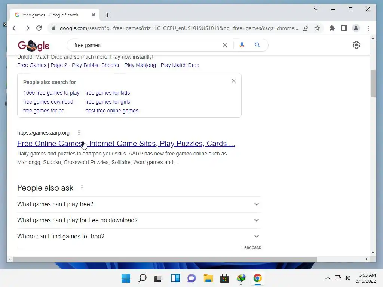The image size is (383, 287).
Task: Search best free online games
Action: click(x=111, y=111)
